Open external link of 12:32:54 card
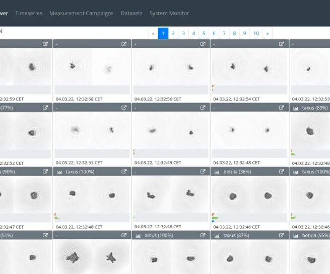Viewport: 330px width, 274px height. pyautogui.click(x=282, y=44)
